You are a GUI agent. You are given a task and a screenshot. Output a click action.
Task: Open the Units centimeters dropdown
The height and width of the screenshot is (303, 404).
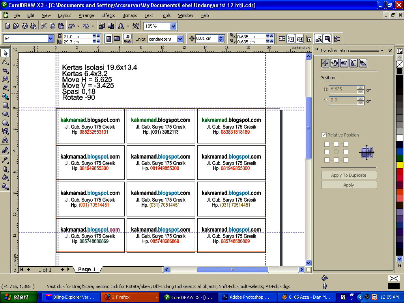[x=180, y=39]
